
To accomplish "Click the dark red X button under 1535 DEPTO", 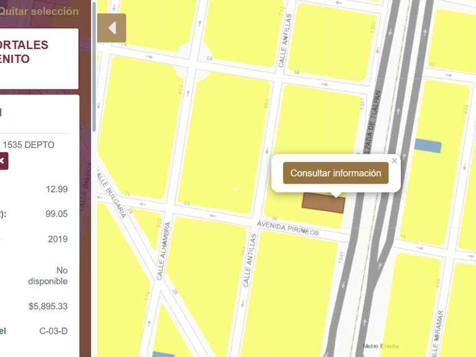I will coord(3,161).
